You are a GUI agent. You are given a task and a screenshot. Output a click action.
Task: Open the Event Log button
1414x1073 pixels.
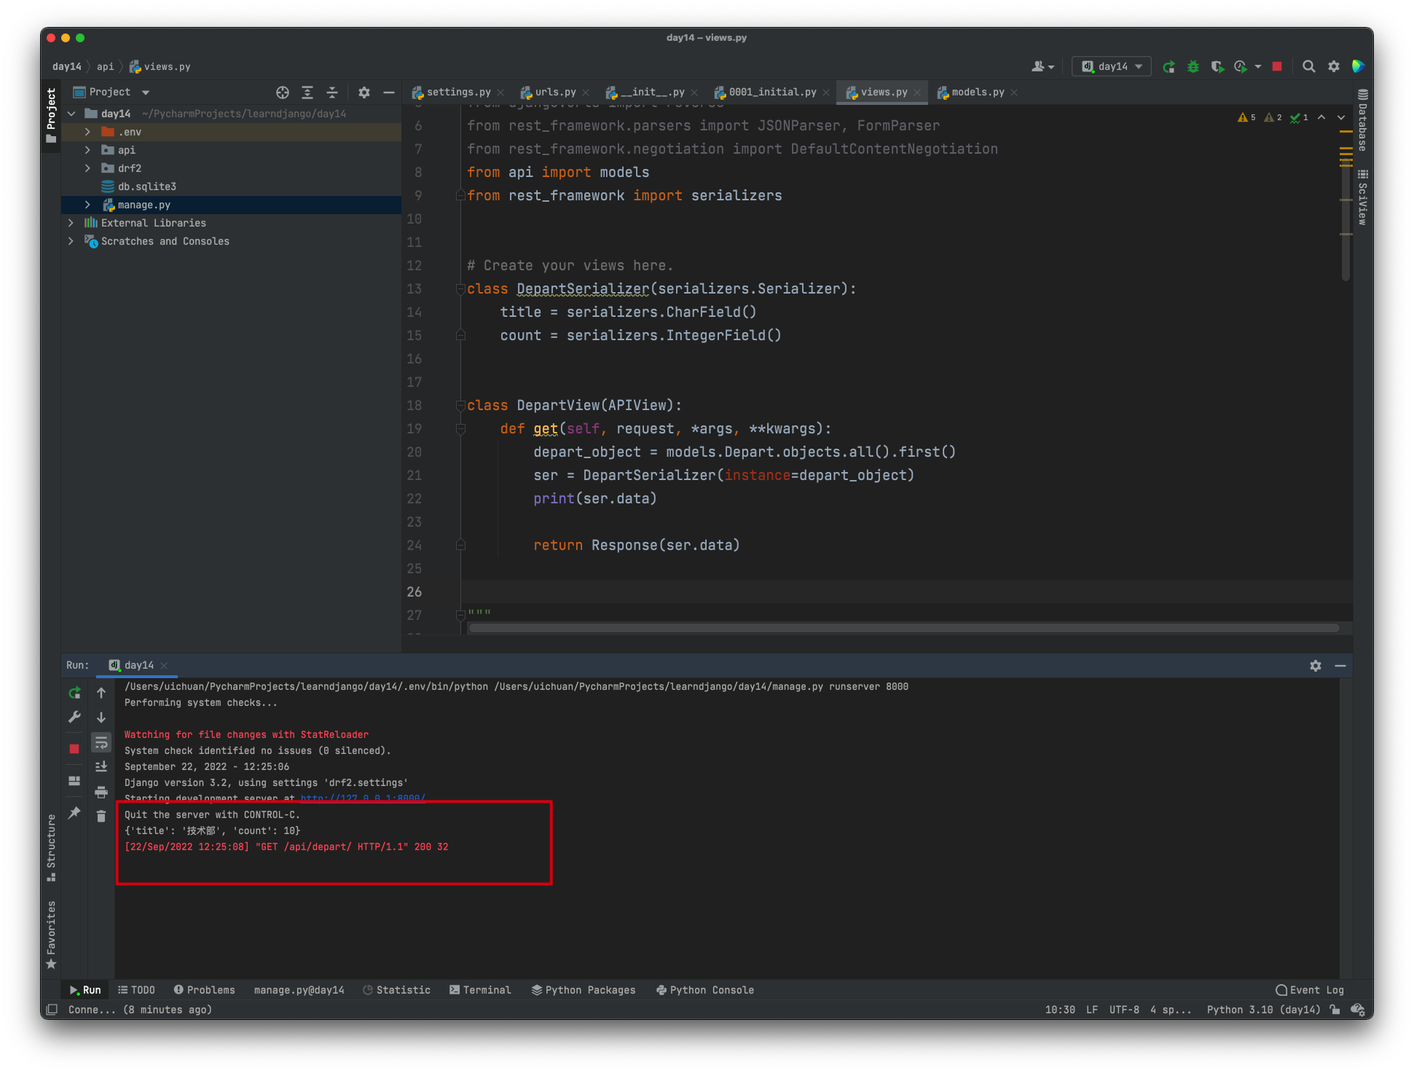point(1310,990)
